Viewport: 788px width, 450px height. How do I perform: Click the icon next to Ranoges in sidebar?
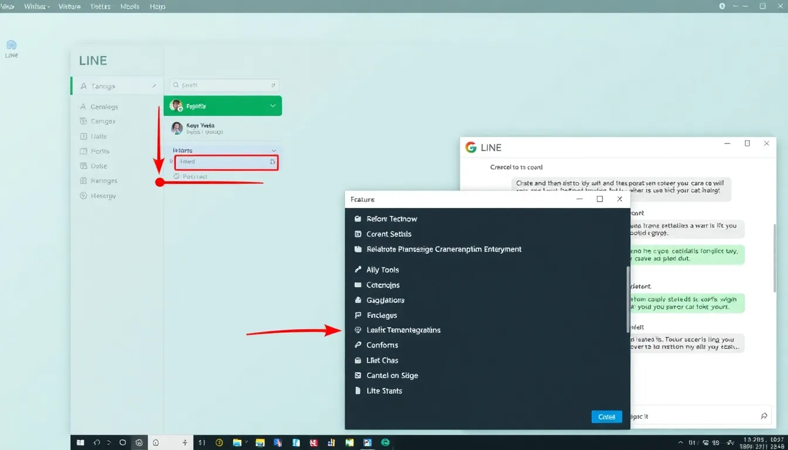83,180
